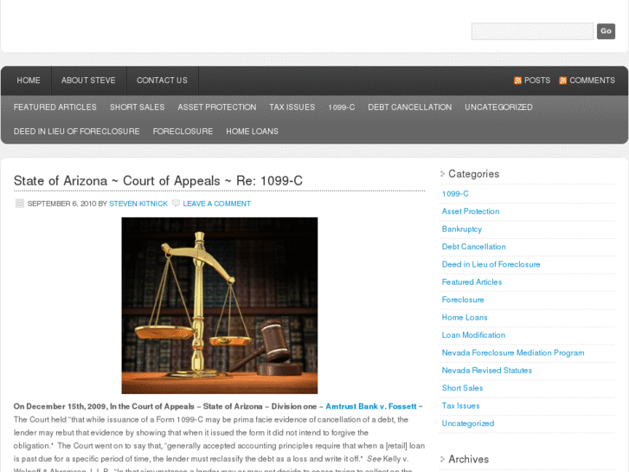Click Leave a Comment link
This screenshot has width=629, height=472.
(216, 204)
